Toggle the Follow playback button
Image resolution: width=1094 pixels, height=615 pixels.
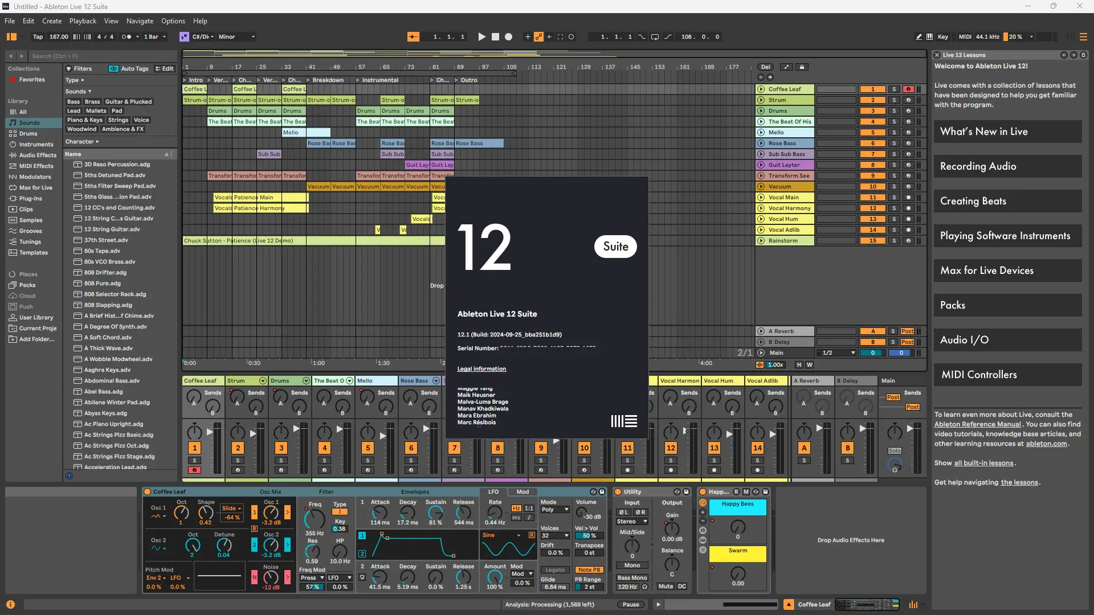[413, 36]
